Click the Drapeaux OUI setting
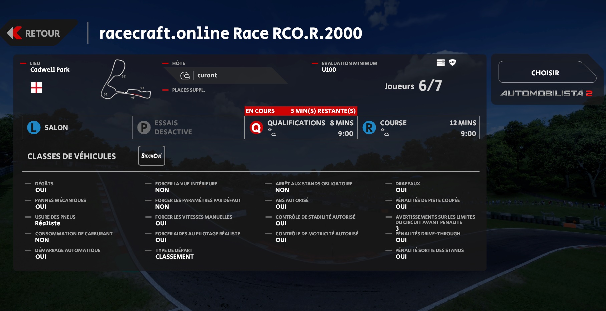 tap(401, 190)
